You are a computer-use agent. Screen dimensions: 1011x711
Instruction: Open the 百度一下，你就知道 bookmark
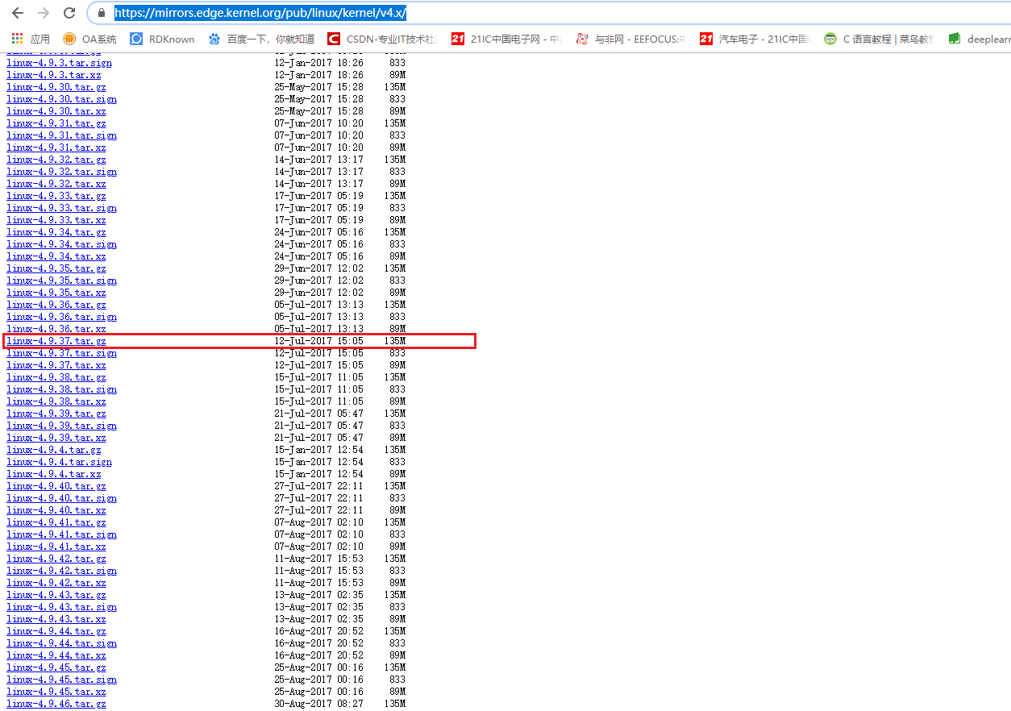pyautogui.click(x=261, y=39)
